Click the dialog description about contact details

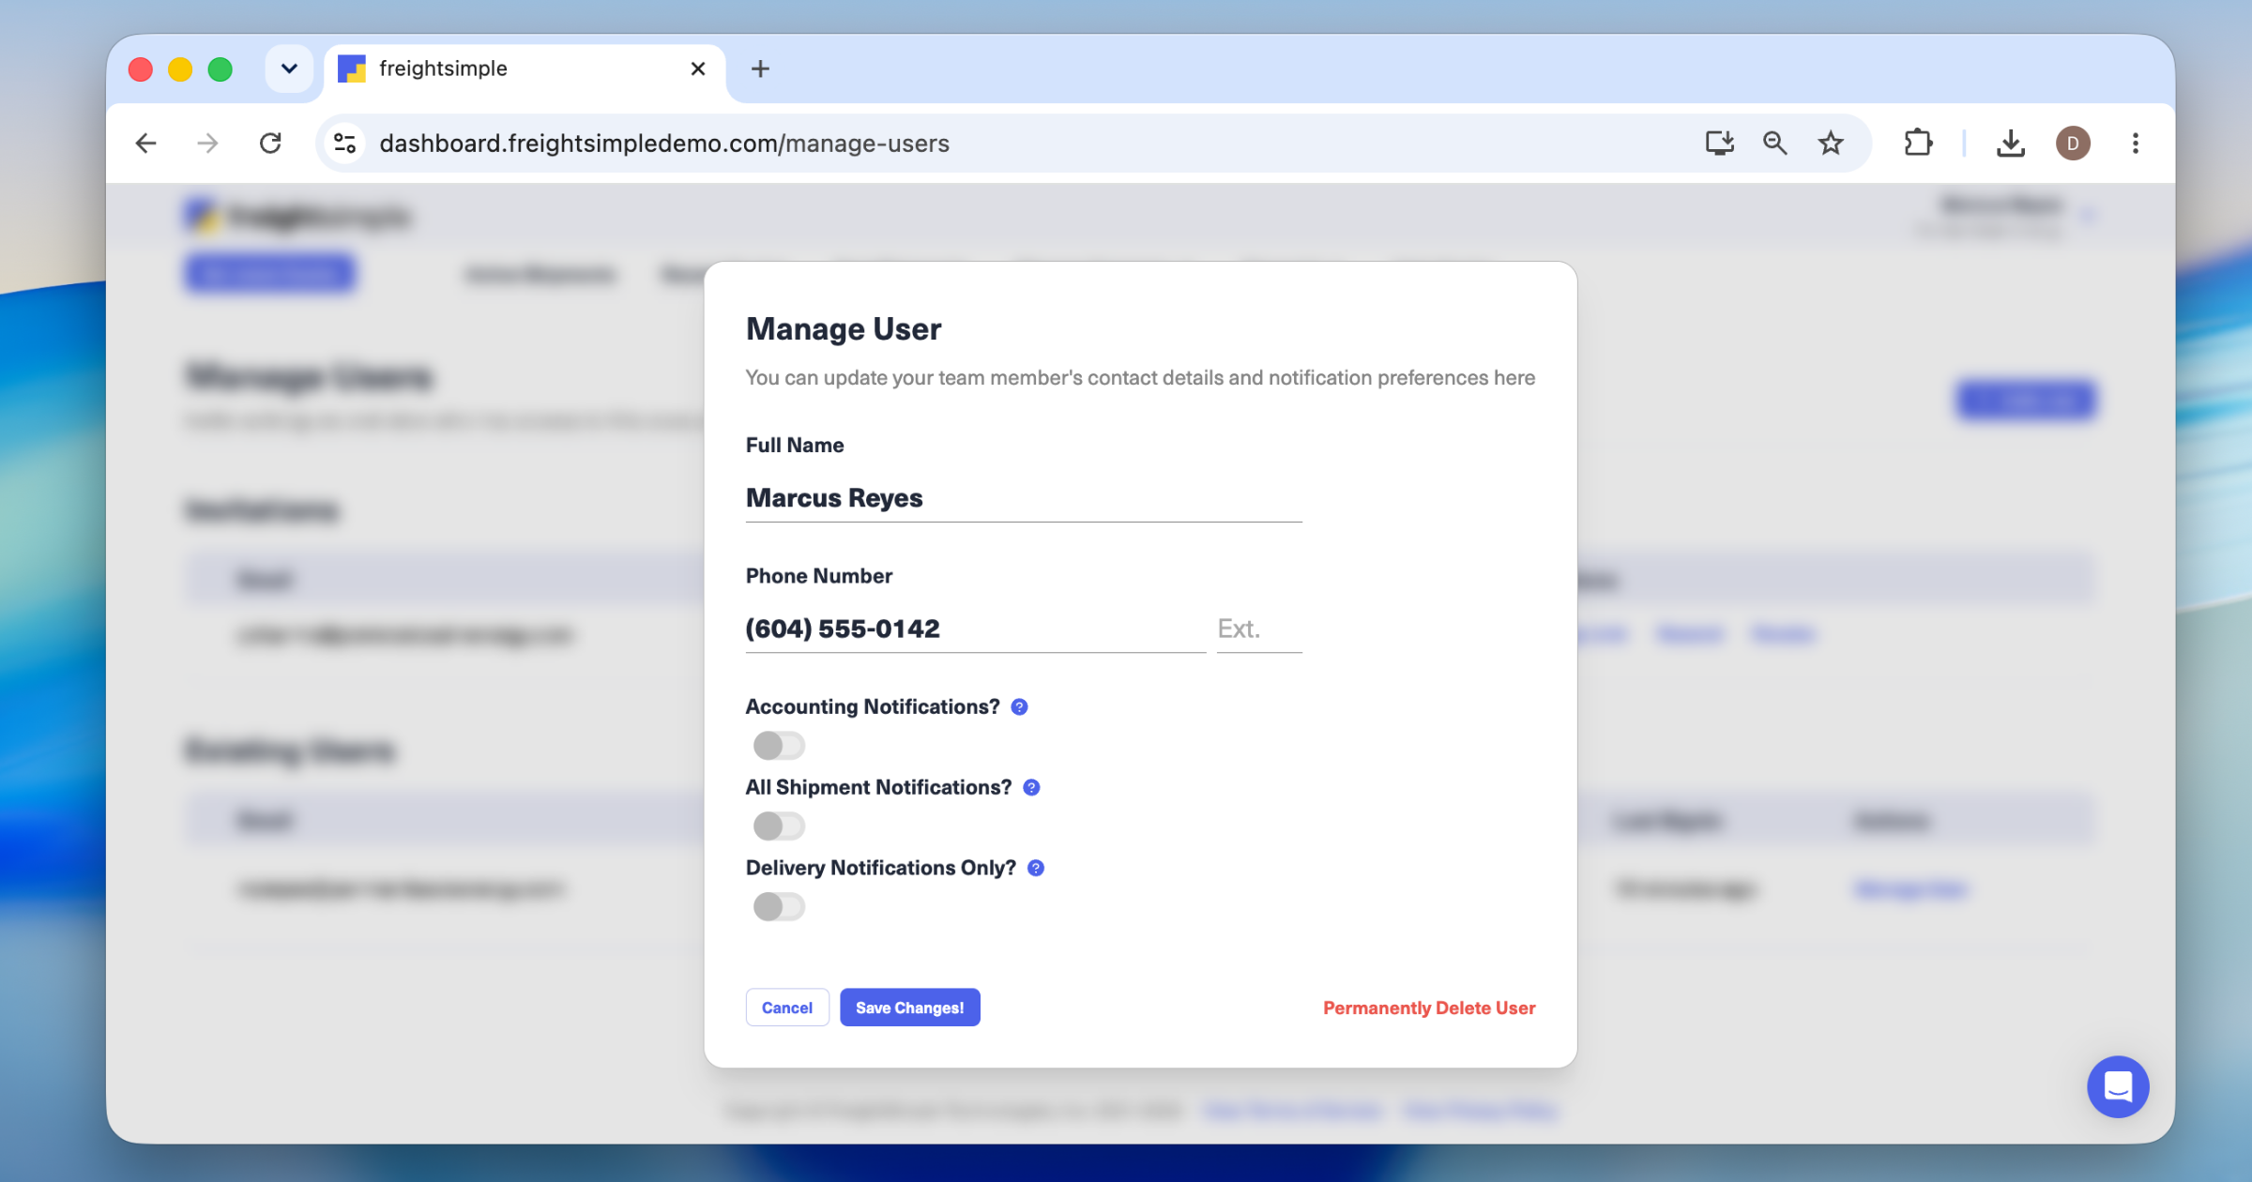[x=1140, y=378]
